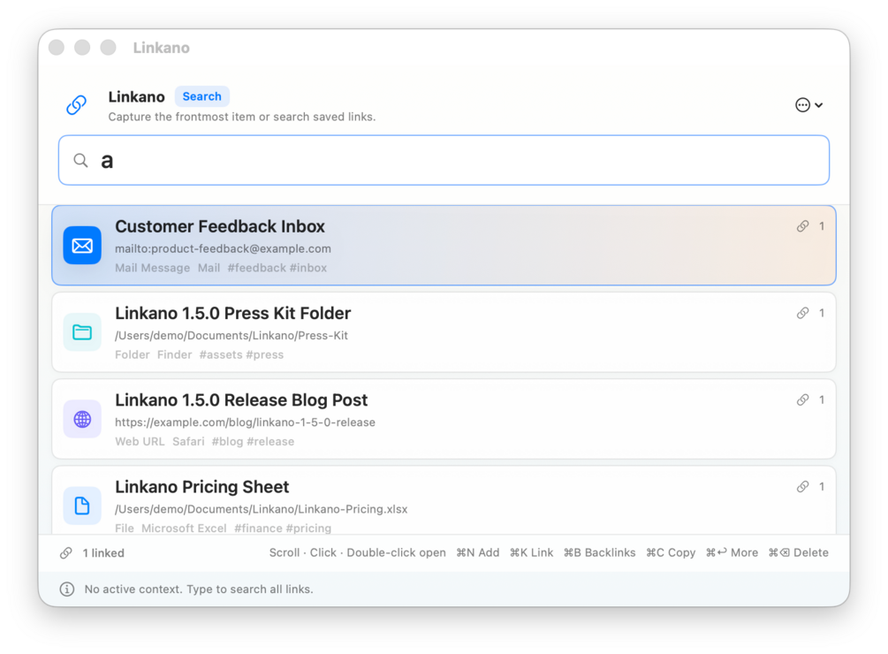
Task: Click the '1 linked' status text
Action: (103, 553)
